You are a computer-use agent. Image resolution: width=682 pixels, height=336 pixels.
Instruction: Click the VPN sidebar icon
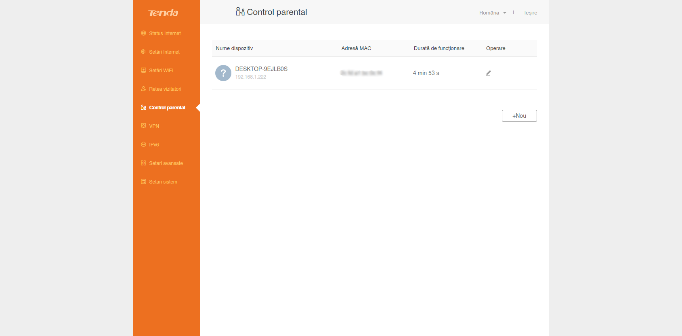coord(143,126)
